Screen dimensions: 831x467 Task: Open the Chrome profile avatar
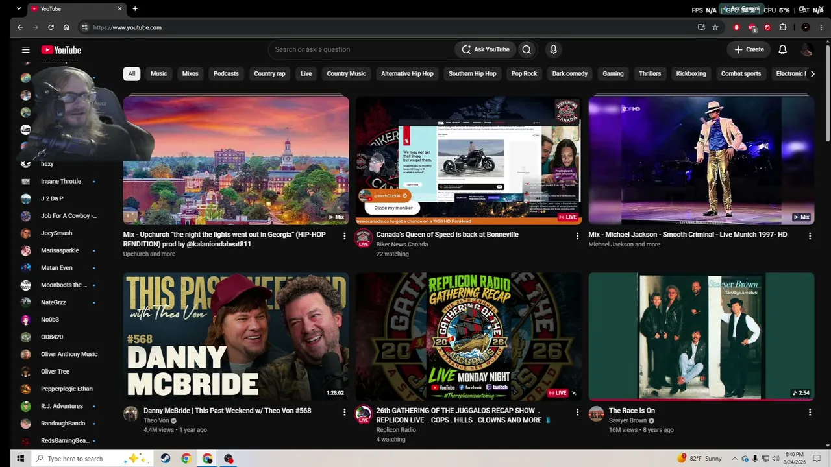(x=806, y=27)
